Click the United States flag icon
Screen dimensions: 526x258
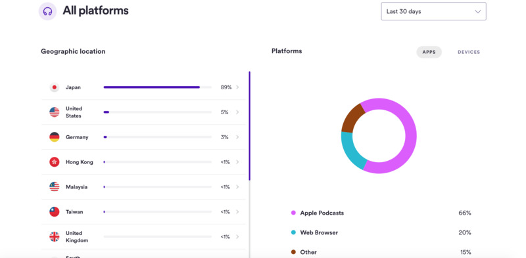[55, 112]
